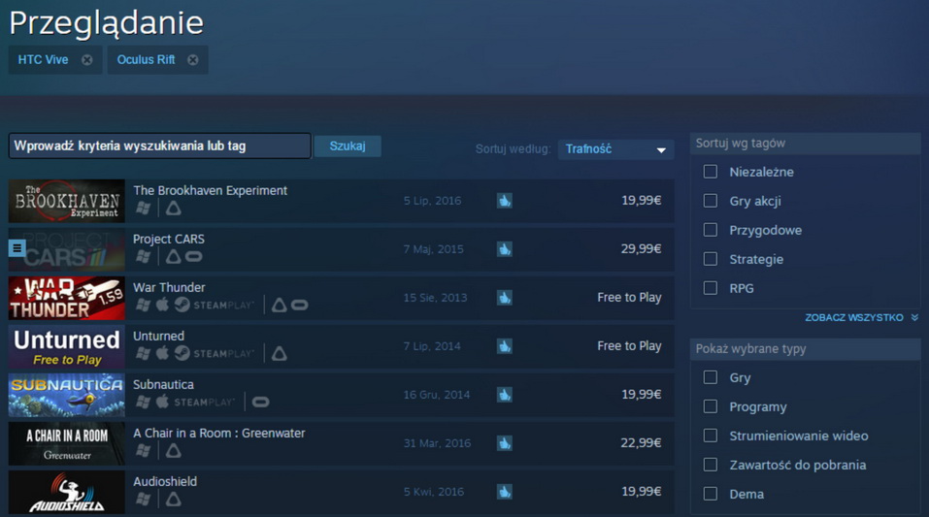Click Unturned HTC Vive triangle icon
Image resolution: width=929 pixels, height=517 pixels.
pyautogui.click(x=279, y=354)
